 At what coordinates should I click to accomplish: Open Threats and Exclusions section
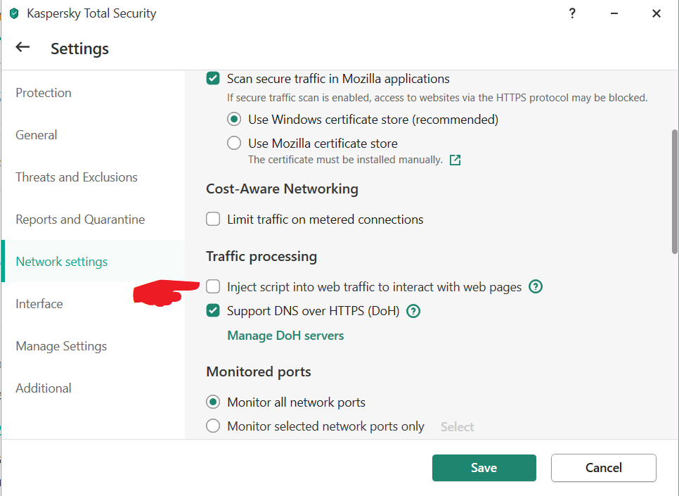(93, 177)
